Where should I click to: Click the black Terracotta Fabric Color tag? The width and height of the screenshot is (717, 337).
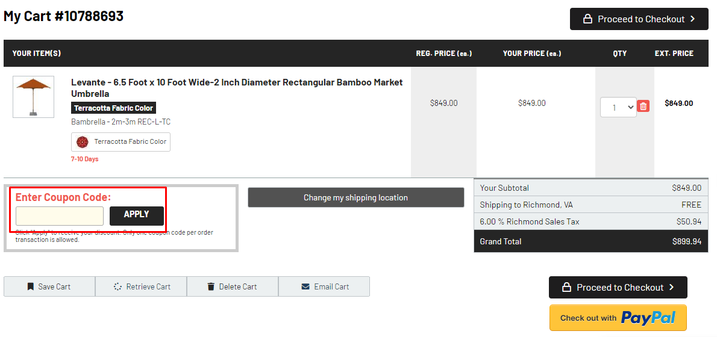point(114,108)
